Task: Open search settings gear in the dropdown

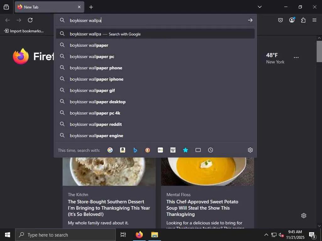Action: [250, 150]
